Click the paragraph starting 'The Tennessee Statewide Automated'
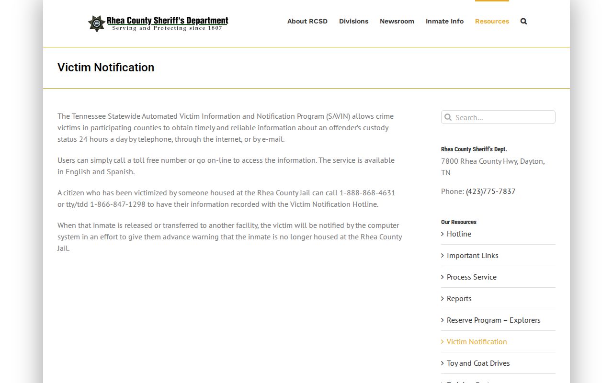This screenshot has width=613, height=383. point(226,128)
